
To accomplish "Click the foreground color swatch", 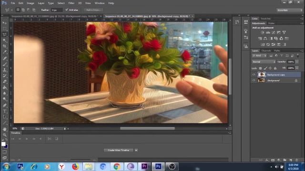I will tap(3, 144).
